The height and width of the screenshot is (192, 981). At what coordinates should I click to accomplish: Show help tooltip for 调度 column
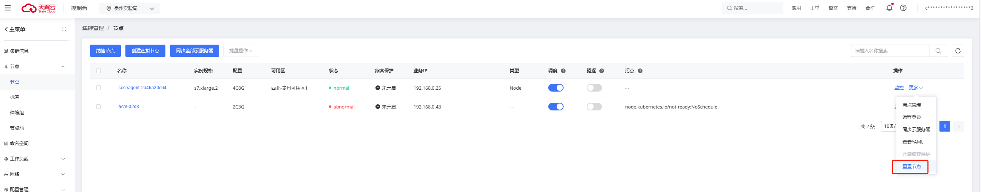[563, 71]
